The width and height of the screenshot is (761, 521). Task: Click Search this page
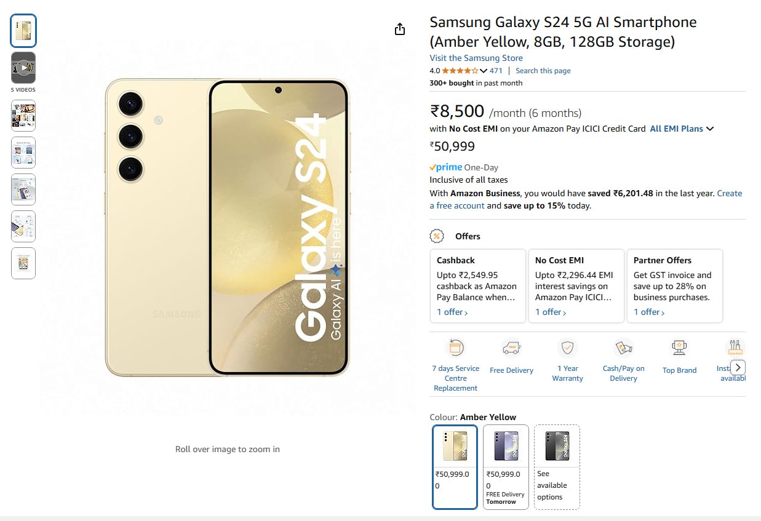[543, 70]
